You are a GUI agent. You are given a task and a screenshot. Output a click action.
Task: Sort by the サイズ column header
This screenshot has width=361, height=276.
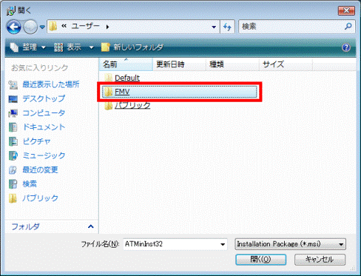(x=286, y=64)
